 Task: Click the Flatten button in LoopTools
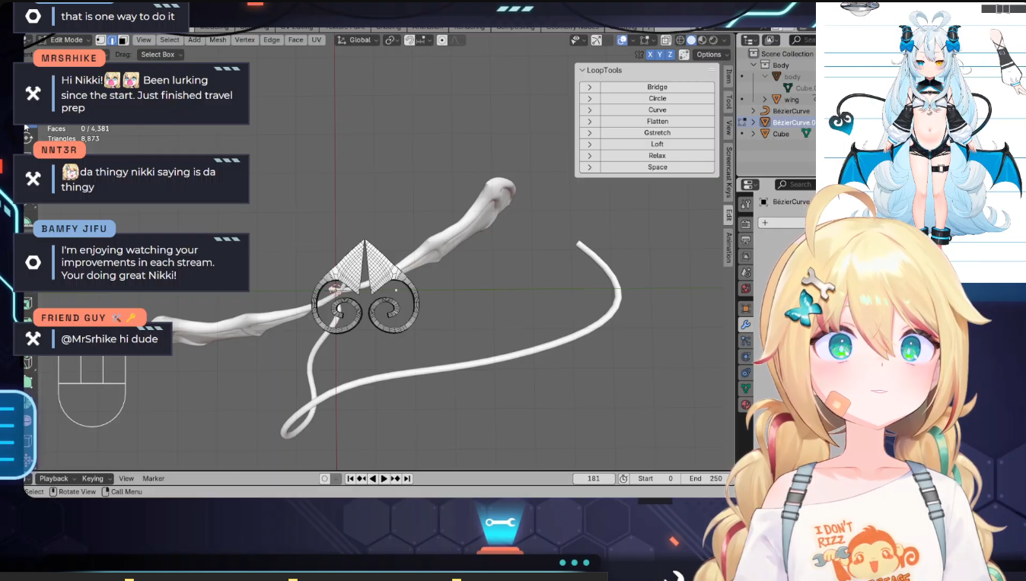coord(657,122)
